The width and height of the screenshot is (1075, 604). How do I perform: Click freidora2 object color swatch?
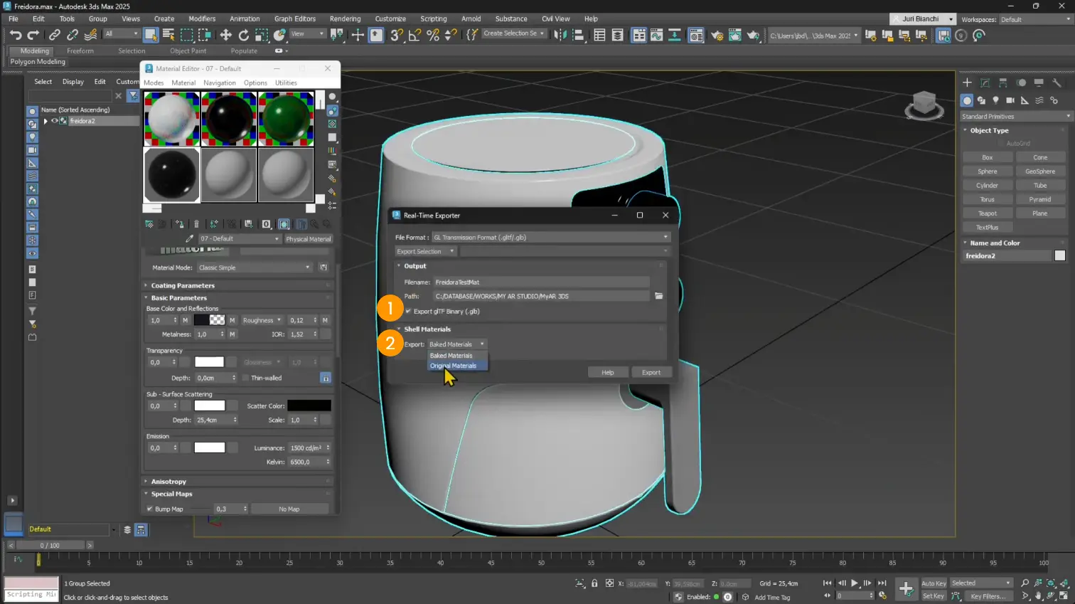pyautogui.click(x=1060, y=256)
